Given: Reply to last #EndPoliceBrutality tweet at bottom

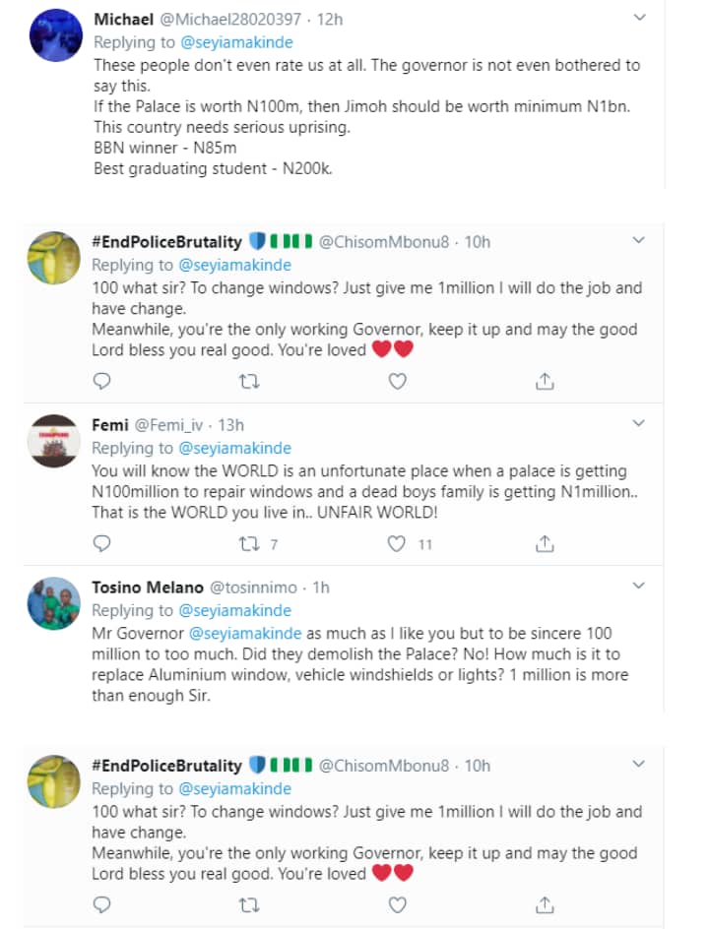Looking at the screenshot, I should click(101, 904).
